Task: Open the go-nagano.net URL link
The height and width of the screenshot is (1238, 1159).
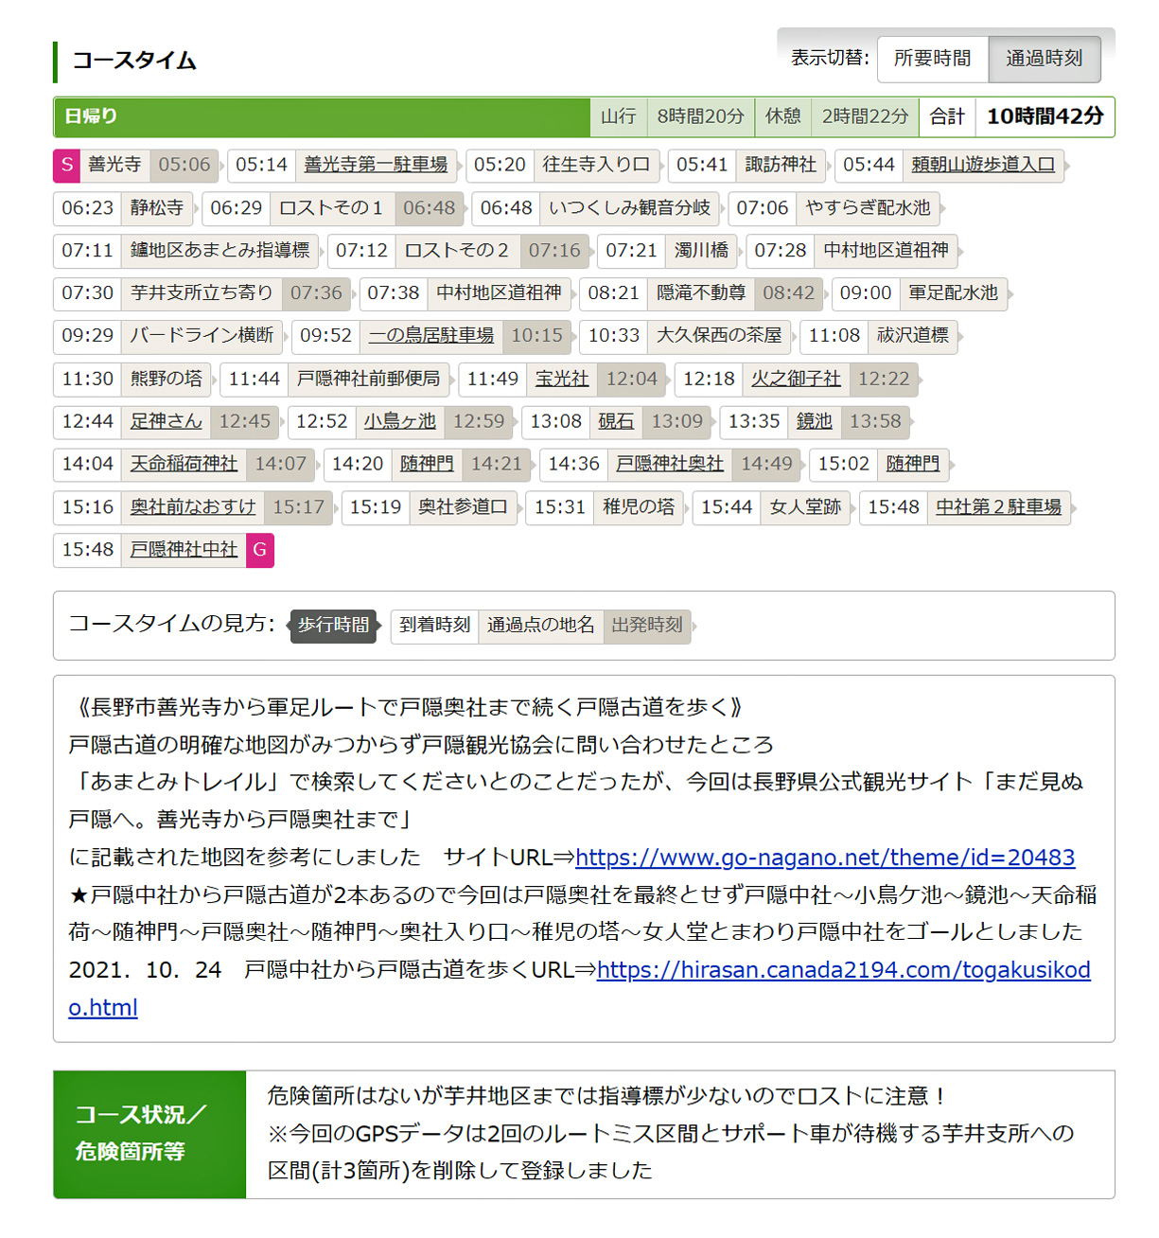Action: tap(824, 858)
